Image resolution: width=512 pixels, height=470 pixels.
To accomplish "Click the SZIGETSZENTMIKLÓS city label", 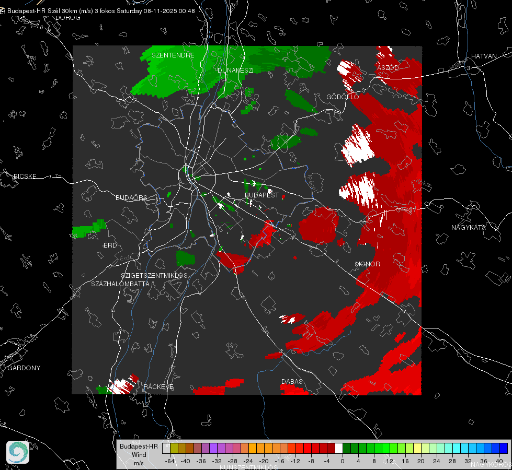I will 154,276.
